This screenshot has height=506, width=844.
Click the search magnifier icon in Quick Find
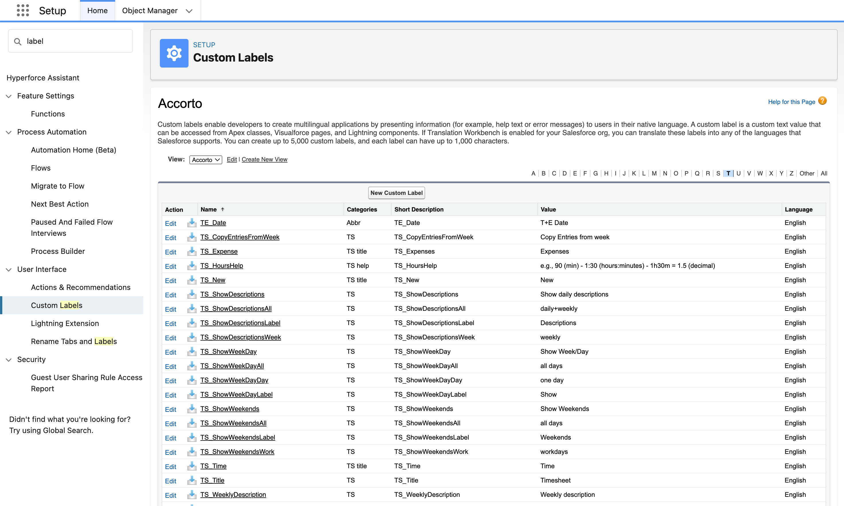click(x=17, y=41)
